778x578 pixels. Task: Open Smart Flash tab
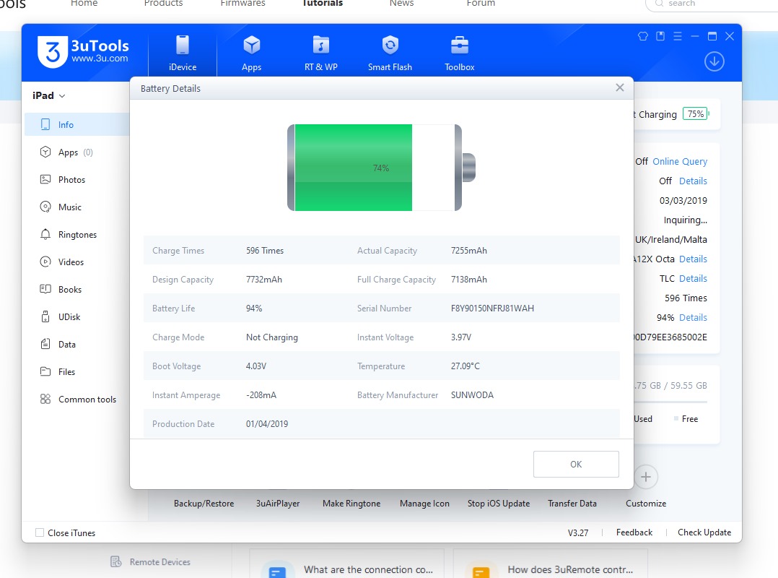pos(390,53)
